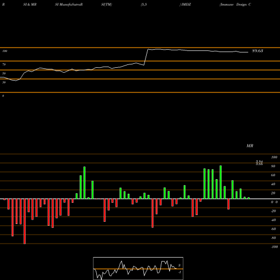Click the -40 label on MR axis
The height and width of the screenshot is (280, 280).
pos(273,220)
